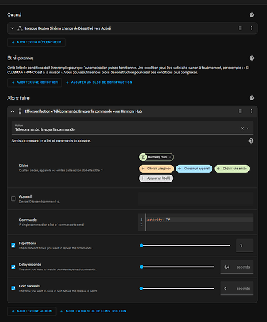Viewport: 267px width, 322px height.
Task: Click the Répétitions slider handle
Action: (x=142, y=245)
